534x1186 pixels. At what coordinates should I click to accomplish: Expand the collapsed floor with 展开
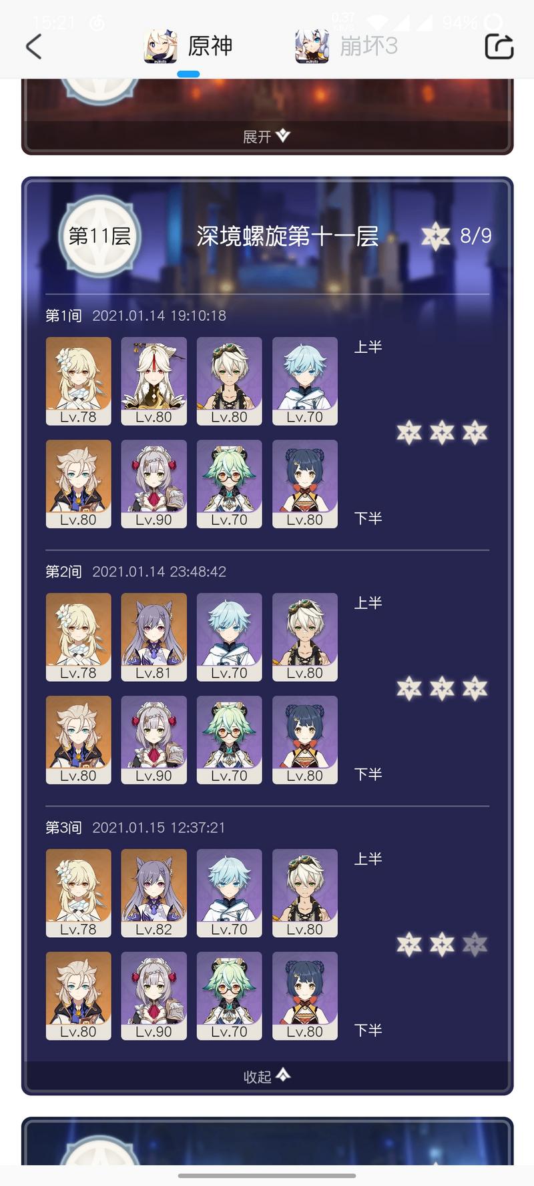point(266,136)
